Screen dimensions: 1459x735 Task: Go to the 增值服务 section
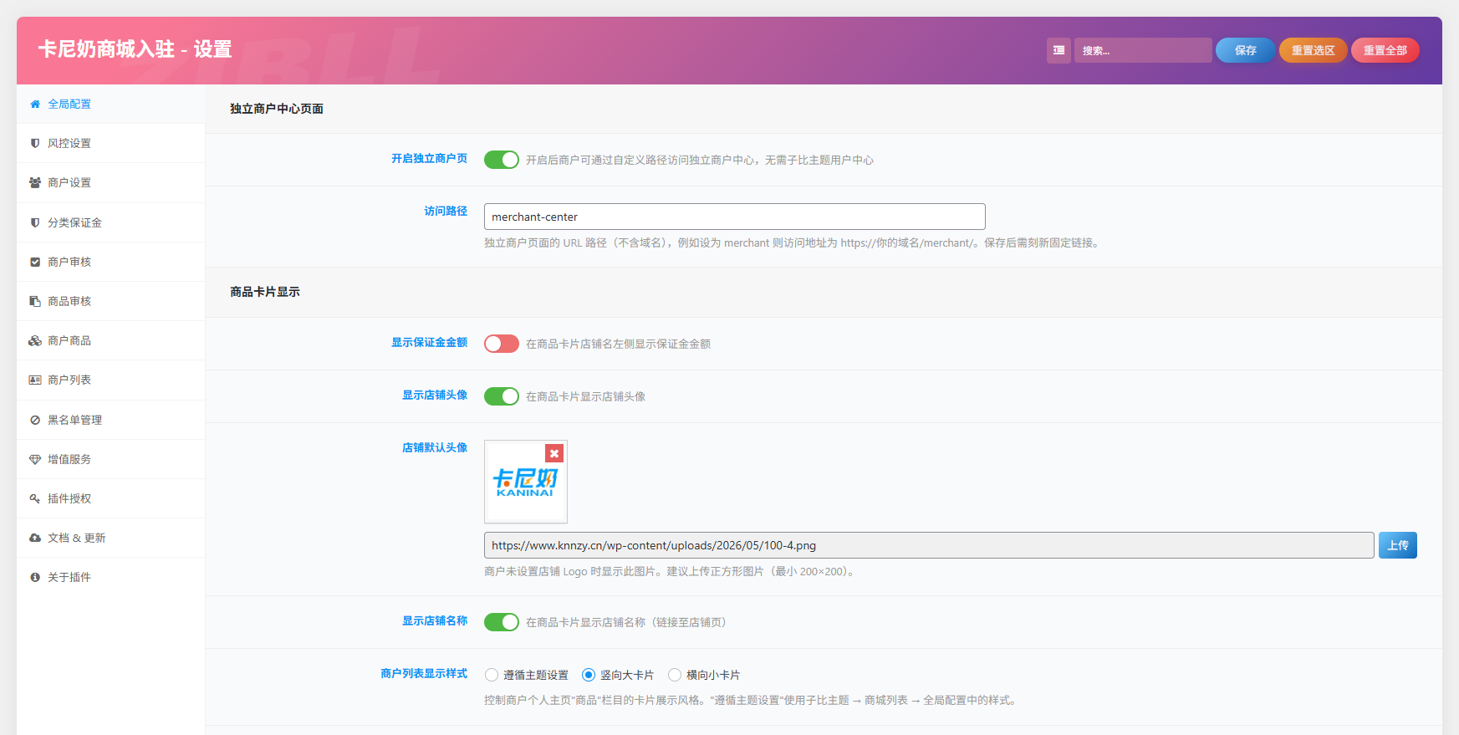[x=110, y=460]
